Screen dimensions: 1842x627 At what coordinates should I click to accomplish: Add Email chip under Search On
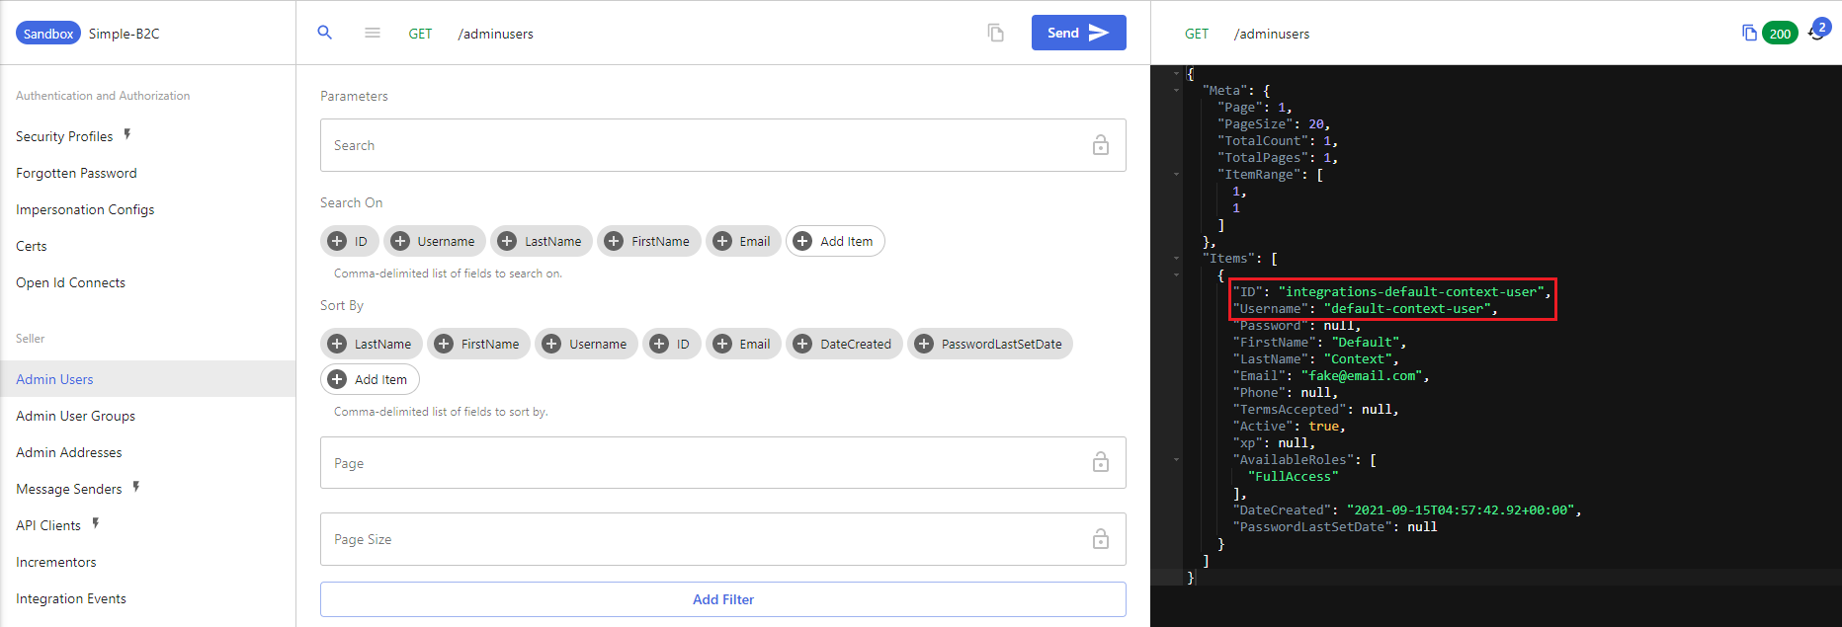coord(743,241)
